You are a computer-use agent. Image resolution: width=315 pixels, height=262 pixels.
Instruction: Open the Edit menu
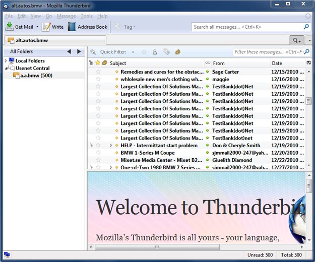pos(22,16)
